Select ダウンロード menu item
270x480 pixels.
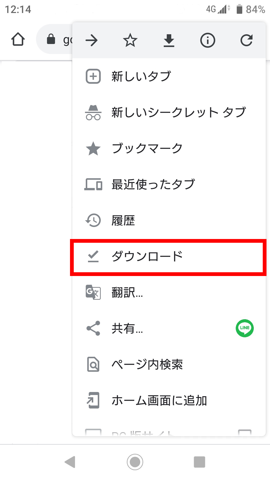(169, 256)
